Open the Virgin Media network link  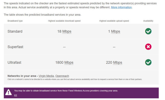[x=46, y=76]
